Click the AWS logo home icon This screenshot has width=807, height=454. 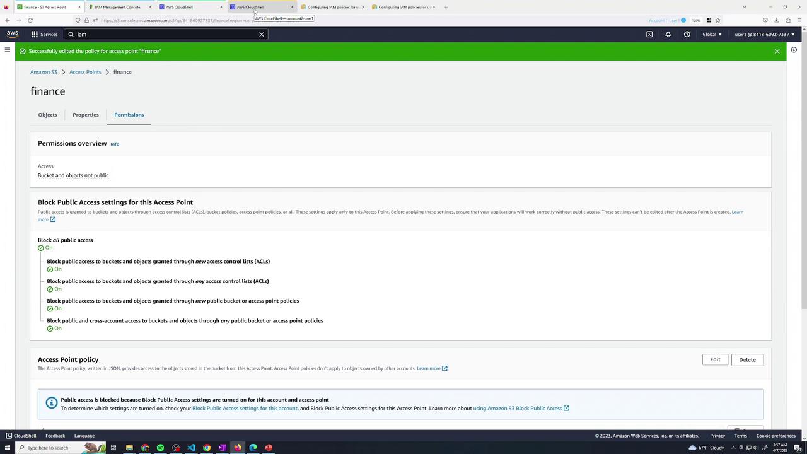13,34
